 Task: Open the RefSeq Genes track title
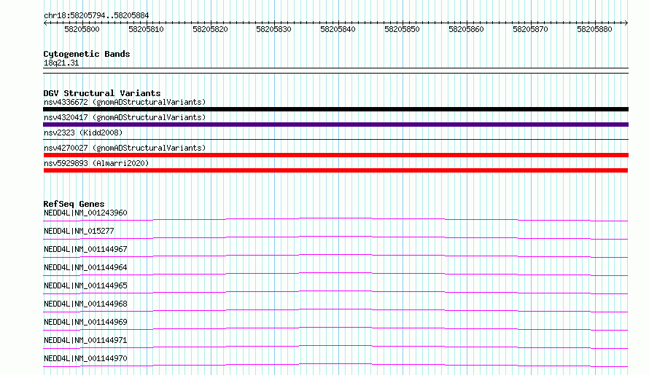click(74, 204)
